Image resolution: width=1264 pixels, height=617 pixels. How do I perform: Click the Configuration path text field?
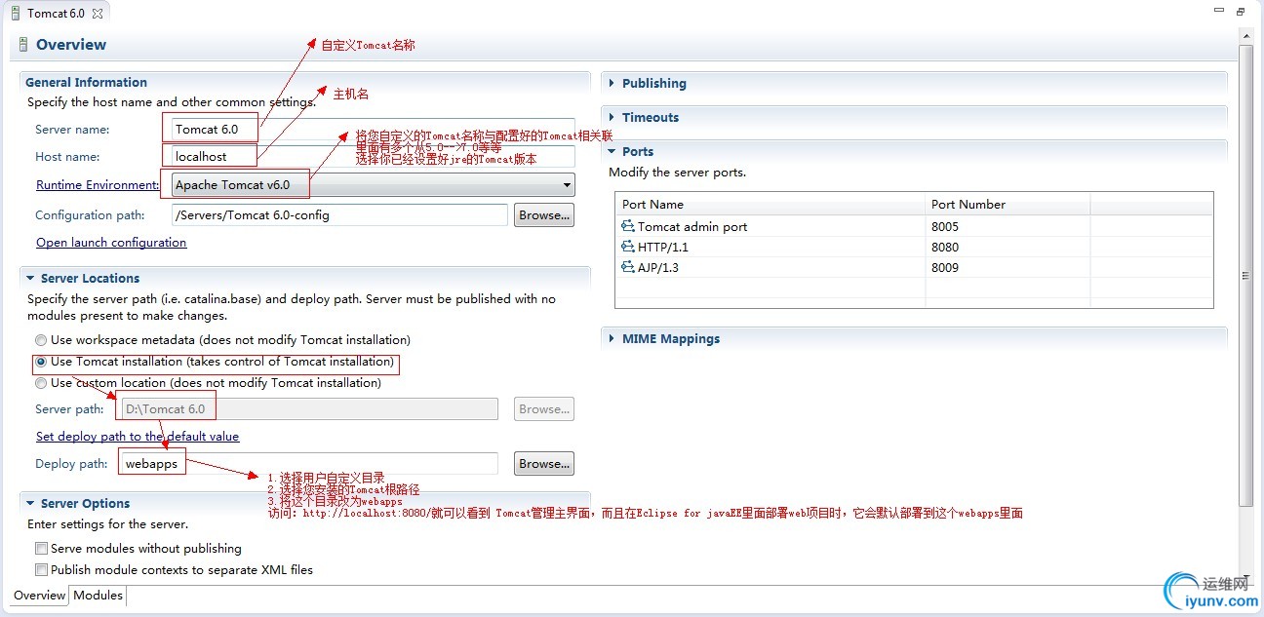click(339, 215)
